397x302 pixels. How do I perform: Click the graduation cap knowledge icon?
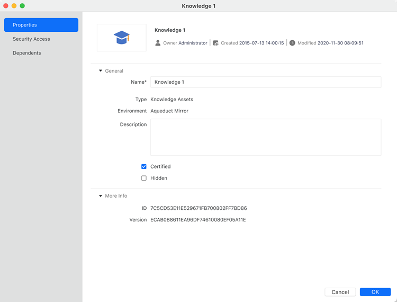[121, 38]
